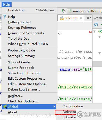Click the Gradle refresh icon
Screen dimensions: 102x120
[96, 25]
